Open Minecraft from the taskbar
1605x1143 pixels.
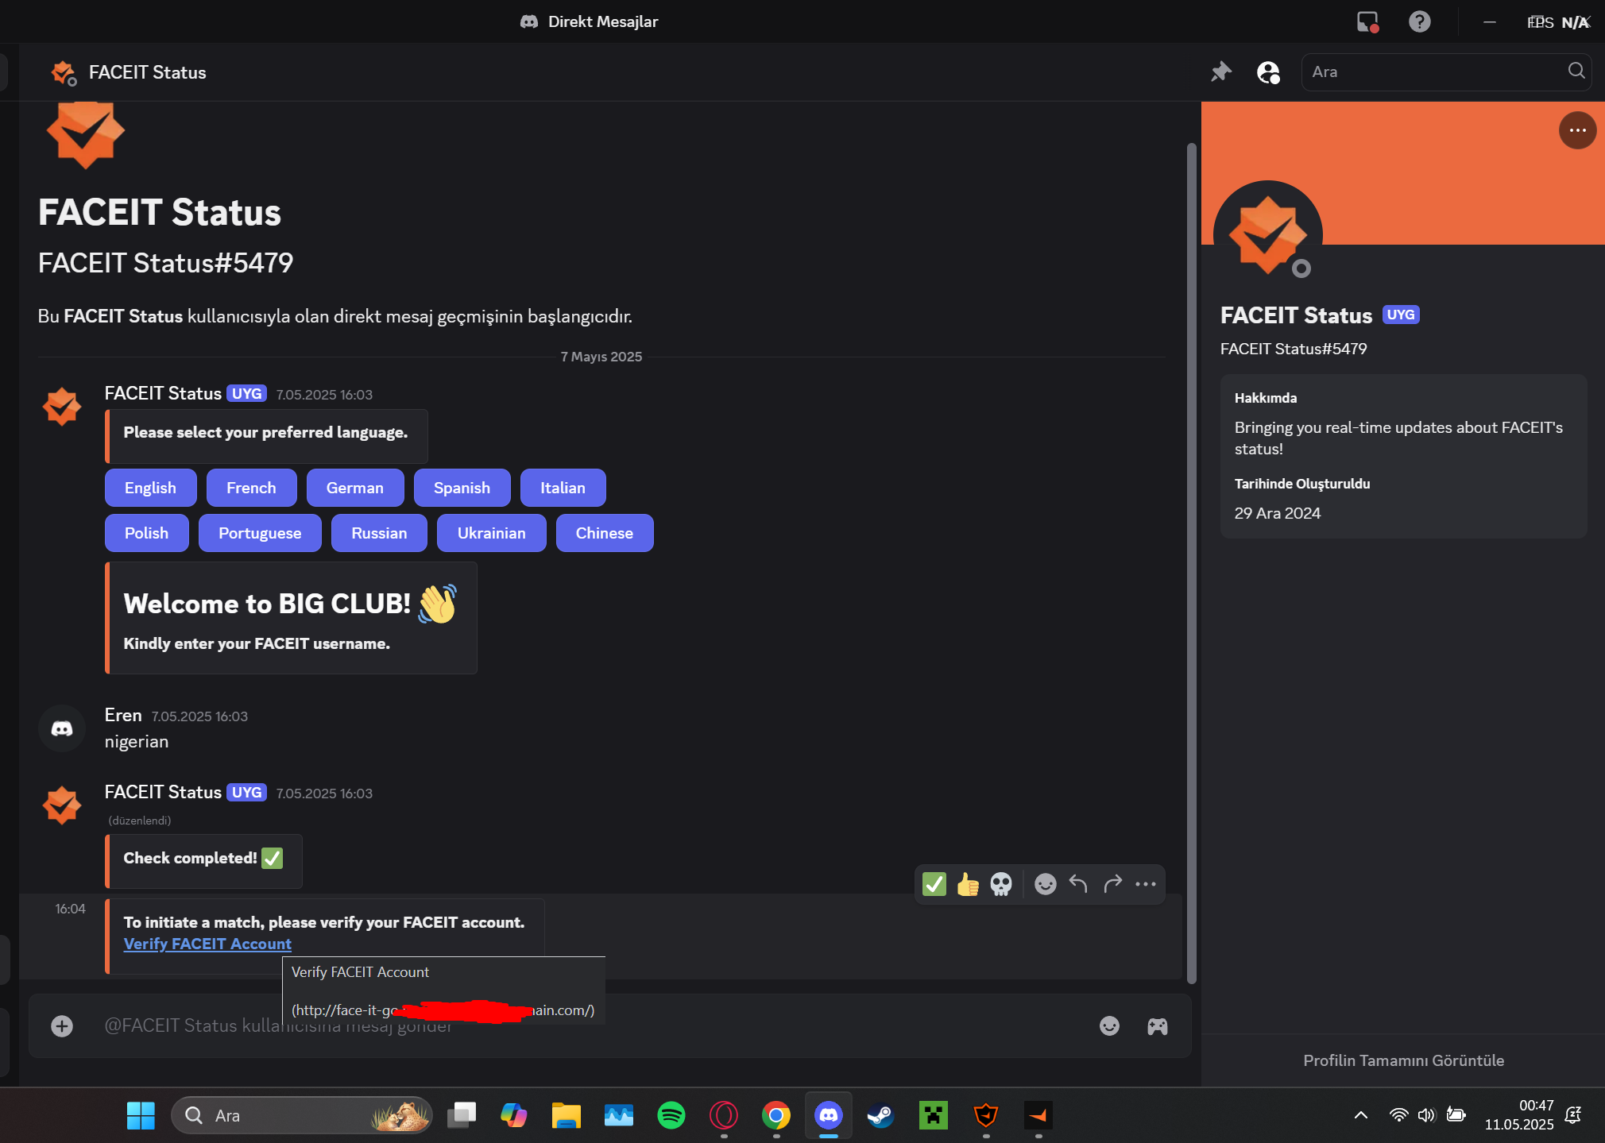[933, 1115]
